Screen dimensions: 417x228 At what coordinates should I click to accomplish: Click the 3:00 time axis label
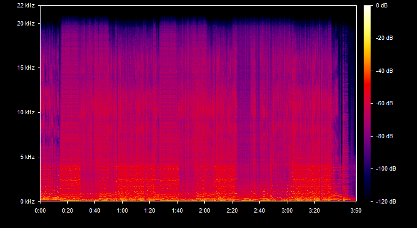tap(287, 211)
